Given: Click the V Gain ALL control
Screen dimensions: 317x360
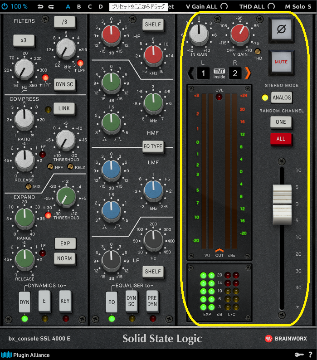Looking at the screenshot, I should [206, 6].
